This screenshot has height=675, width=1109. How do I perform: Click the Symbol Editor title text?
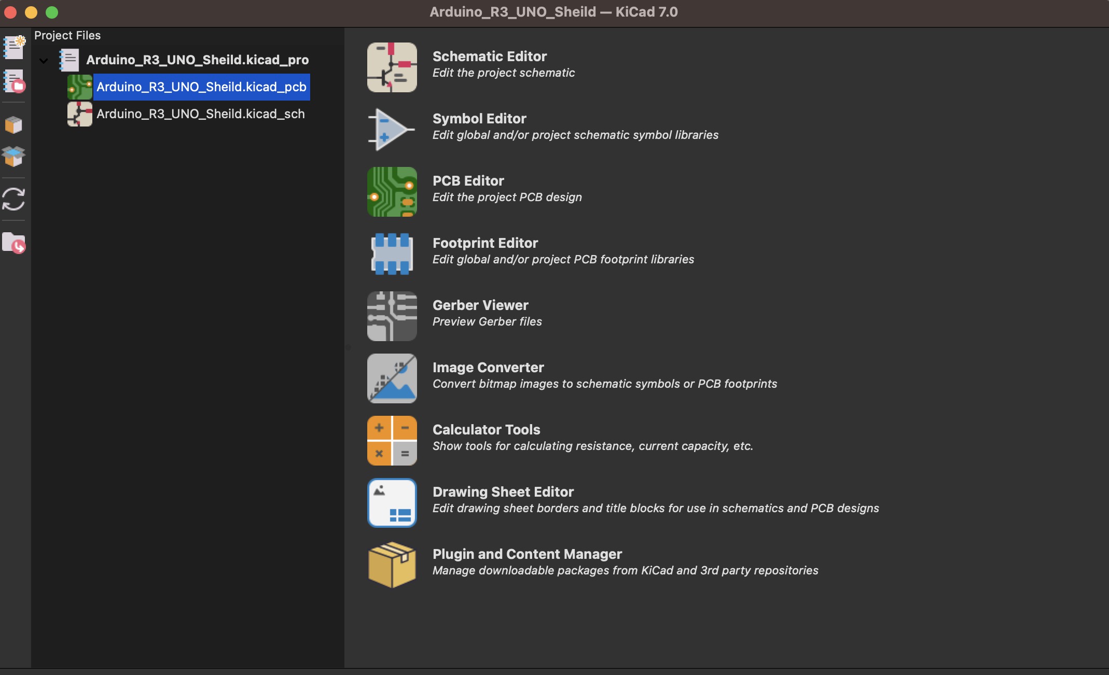(479, 118)
